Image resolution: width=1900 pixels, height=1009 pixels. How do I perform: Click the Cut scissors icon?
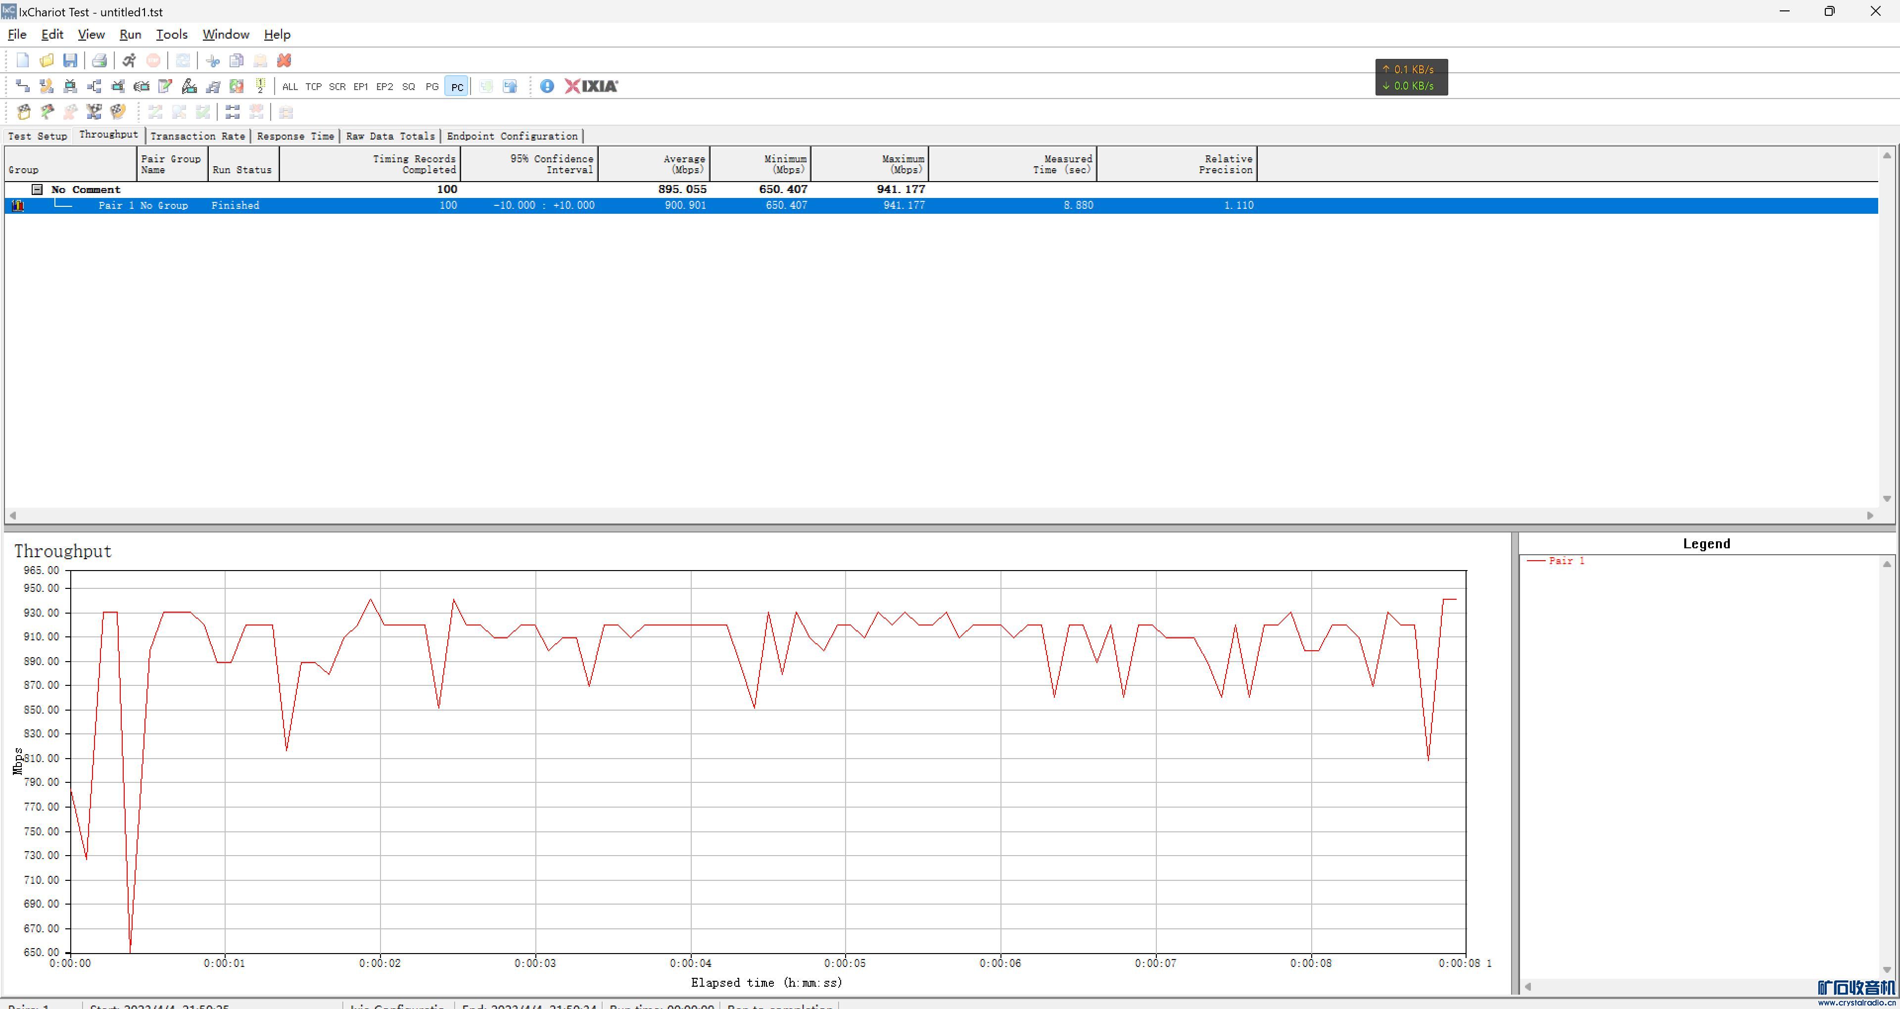[212, 60]
